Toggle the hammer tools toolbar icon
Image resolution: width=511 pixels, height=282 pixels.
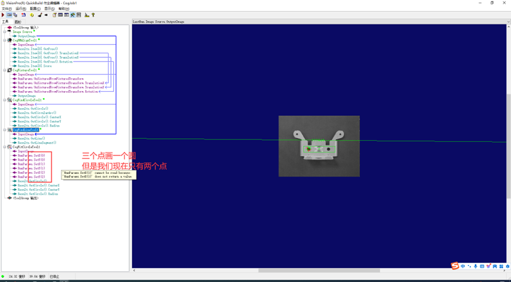[73, 15]
